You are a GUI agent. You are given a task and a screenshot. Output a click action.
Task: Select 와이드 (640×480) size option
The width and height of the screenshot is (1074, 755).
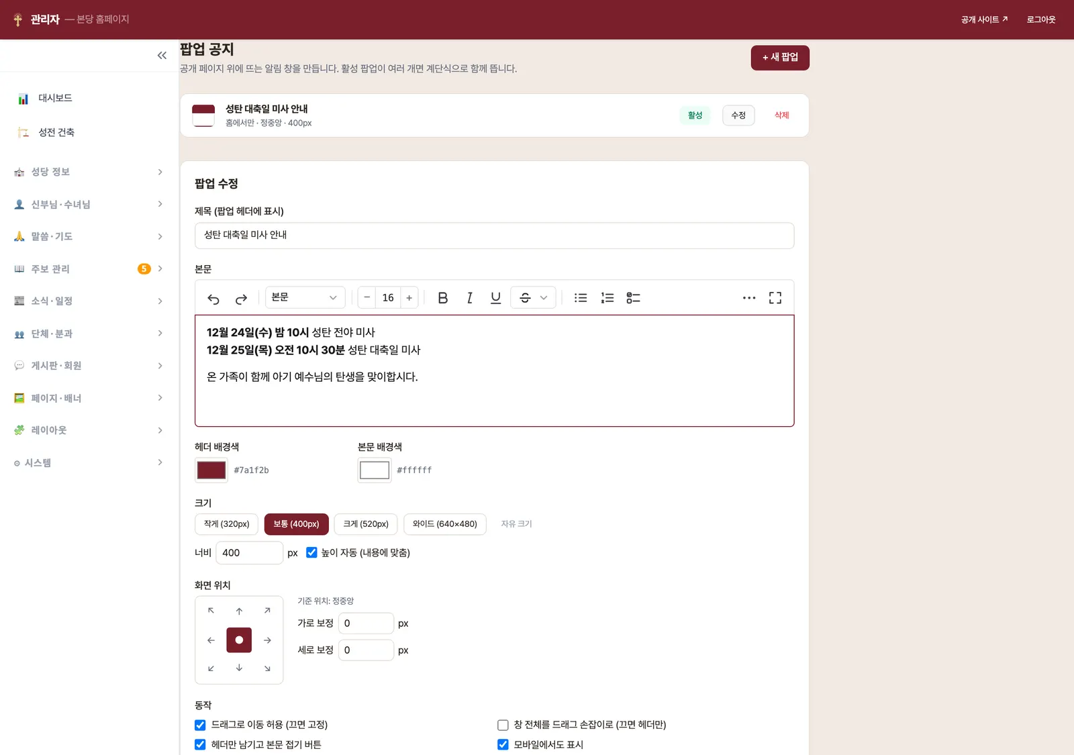(x=445, y=524)
